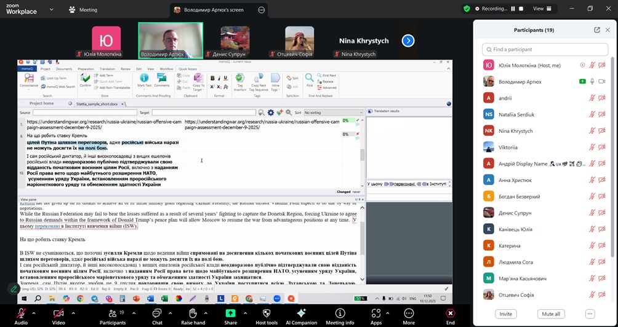Unmute microphone with the Audio button
Image resolution: width=618 pixels, height=327 pixels.
[21, 313]
